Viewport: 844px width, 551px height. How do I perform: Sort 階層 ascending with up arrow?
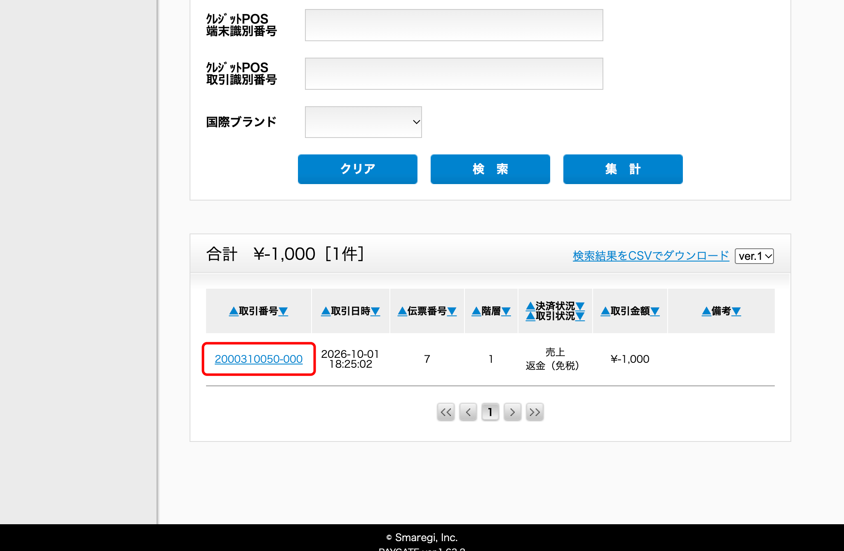click(476, 311)
